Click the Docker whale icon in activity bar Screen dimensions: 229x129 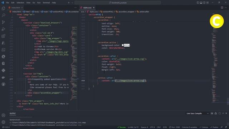(x=3, y=77)
